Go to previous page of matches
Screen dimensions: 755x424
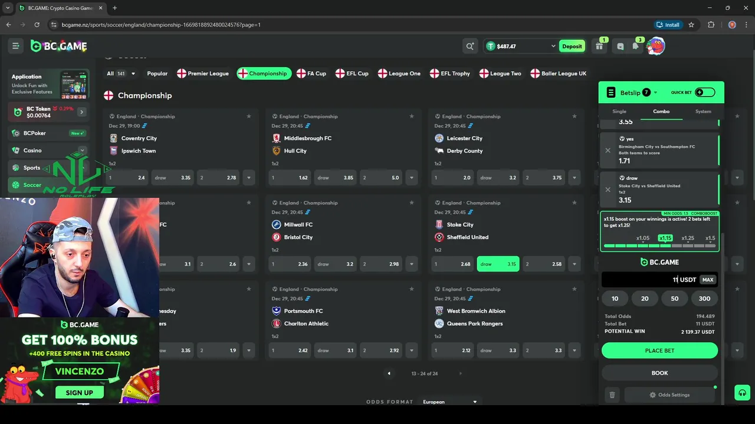tap(389, 373)
